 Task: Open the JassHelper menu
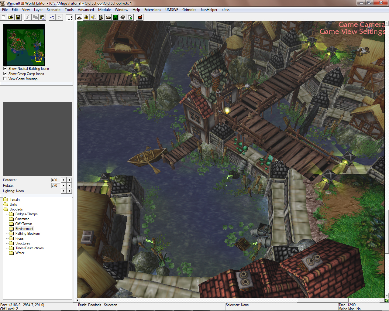209,10
